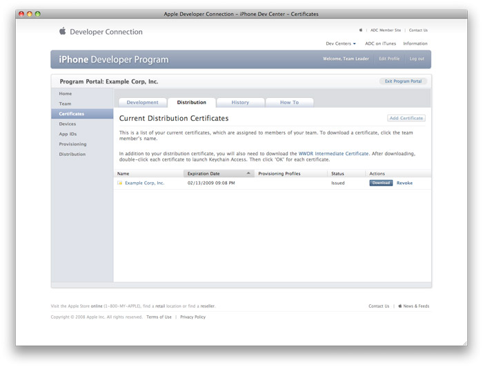Open App IDs in the sidebar
The image size is (483, 367).
tap(68, 134)
